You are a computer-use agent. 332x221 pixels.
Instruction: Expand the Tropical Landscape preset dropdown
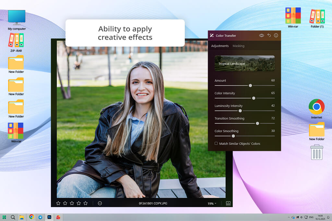pos(244,63)
